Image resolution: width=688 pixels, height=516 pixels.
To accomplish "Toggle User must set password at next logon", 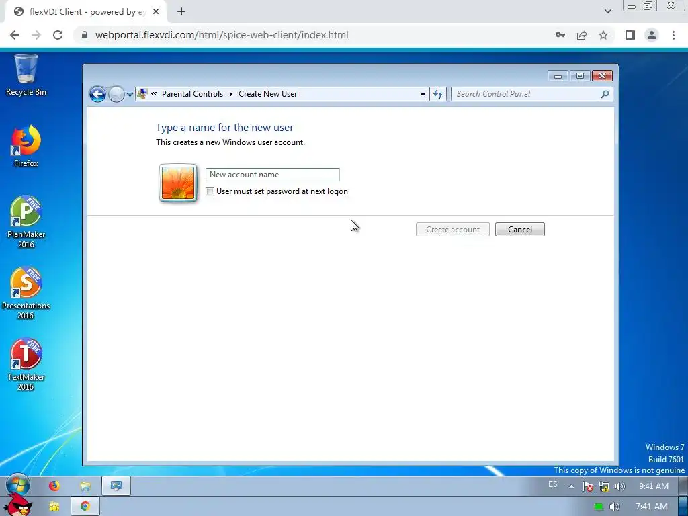I will (x=210, y=191).
